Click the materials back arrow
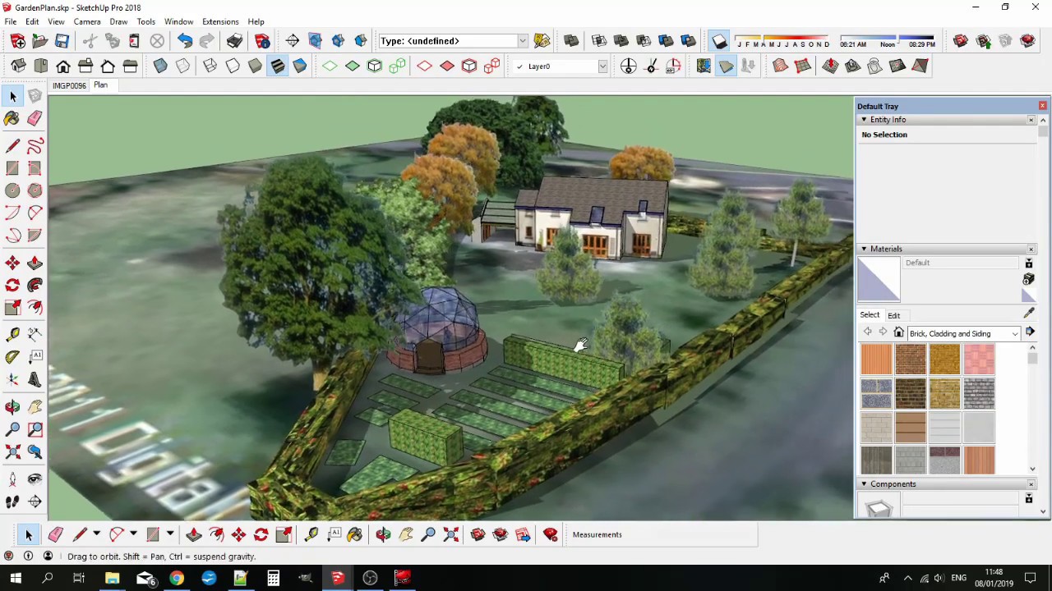Image resolution: width=1052 pixels, height=591 pixels. 868,332
